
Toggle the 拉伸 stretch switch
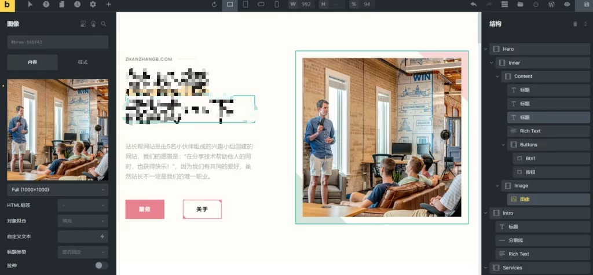pos(101,265)
